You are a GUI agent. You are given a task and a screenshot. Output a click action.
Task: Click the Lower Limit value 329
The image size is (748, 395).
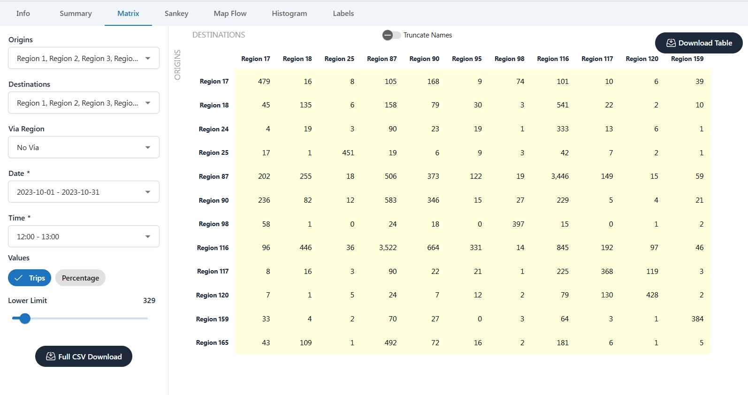click(x=149, y=301)
